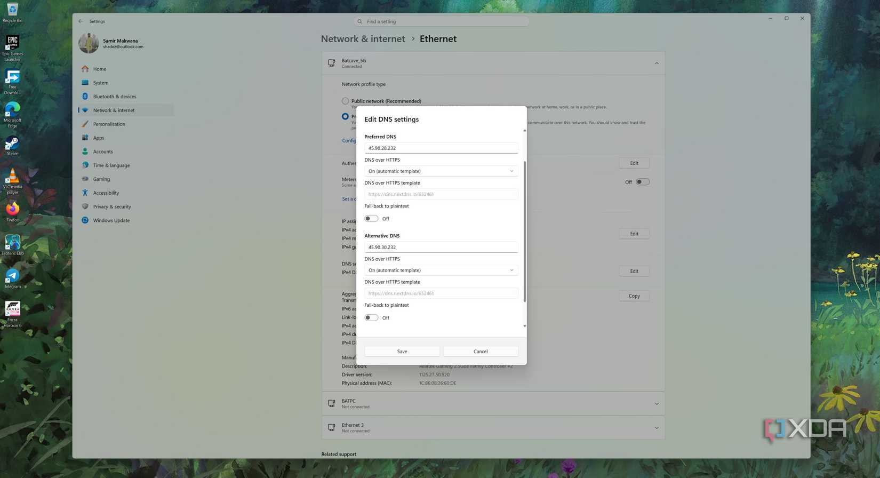
Task: Click the DNS dialog scroll up arrow
Action: click(525, 131)
